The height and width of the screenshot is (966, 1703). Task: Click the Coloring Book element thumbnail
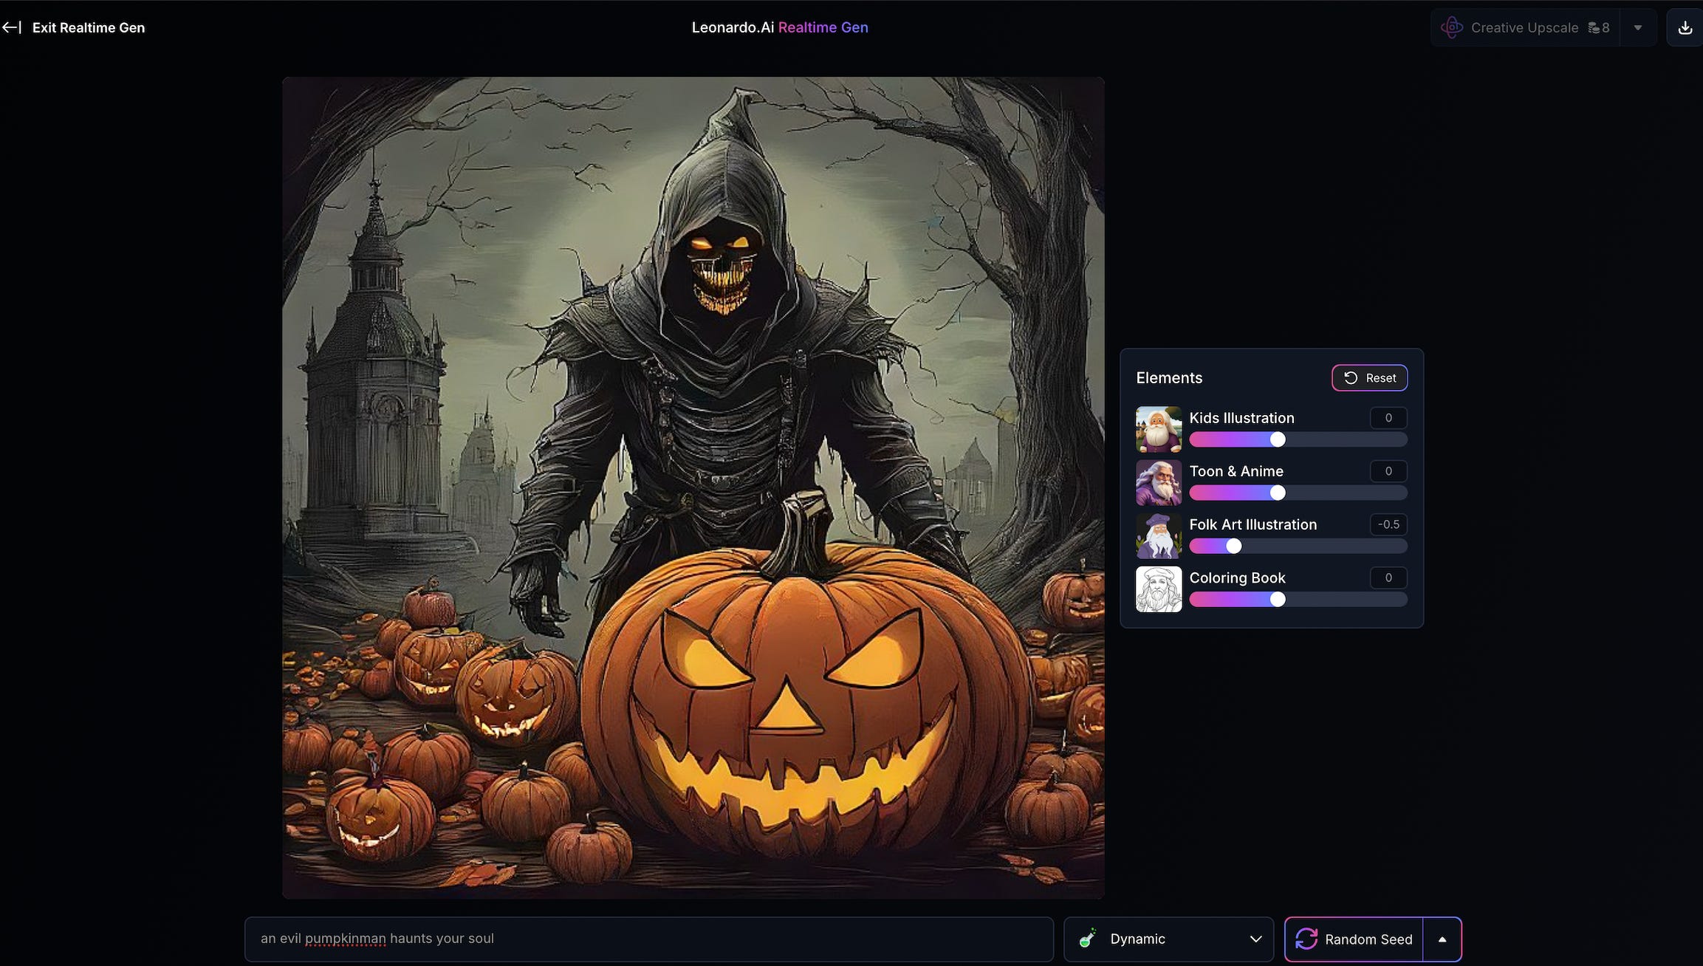tap(1158, 589)
